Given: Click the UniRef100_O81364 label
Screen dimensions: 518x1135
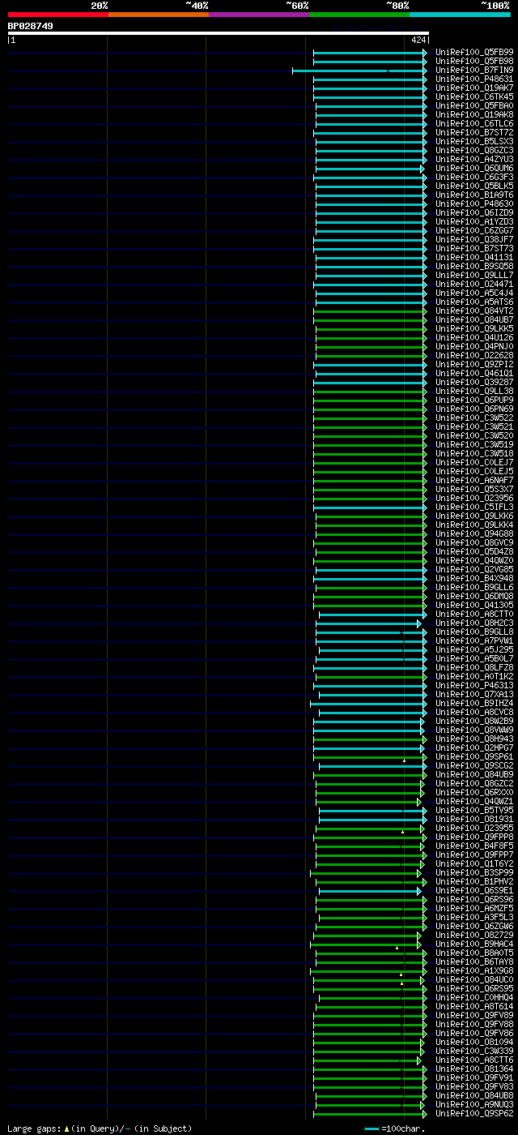Looking at the screenshot, I should (x=474, y=1069).
